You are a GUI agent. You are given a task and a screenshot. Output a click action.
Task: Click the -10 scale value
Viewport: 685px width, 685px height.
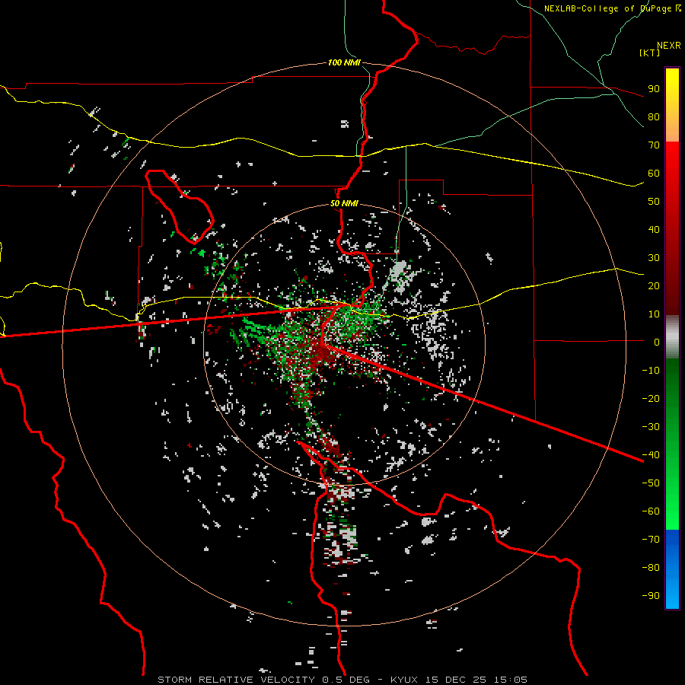[x=651, y=371]
